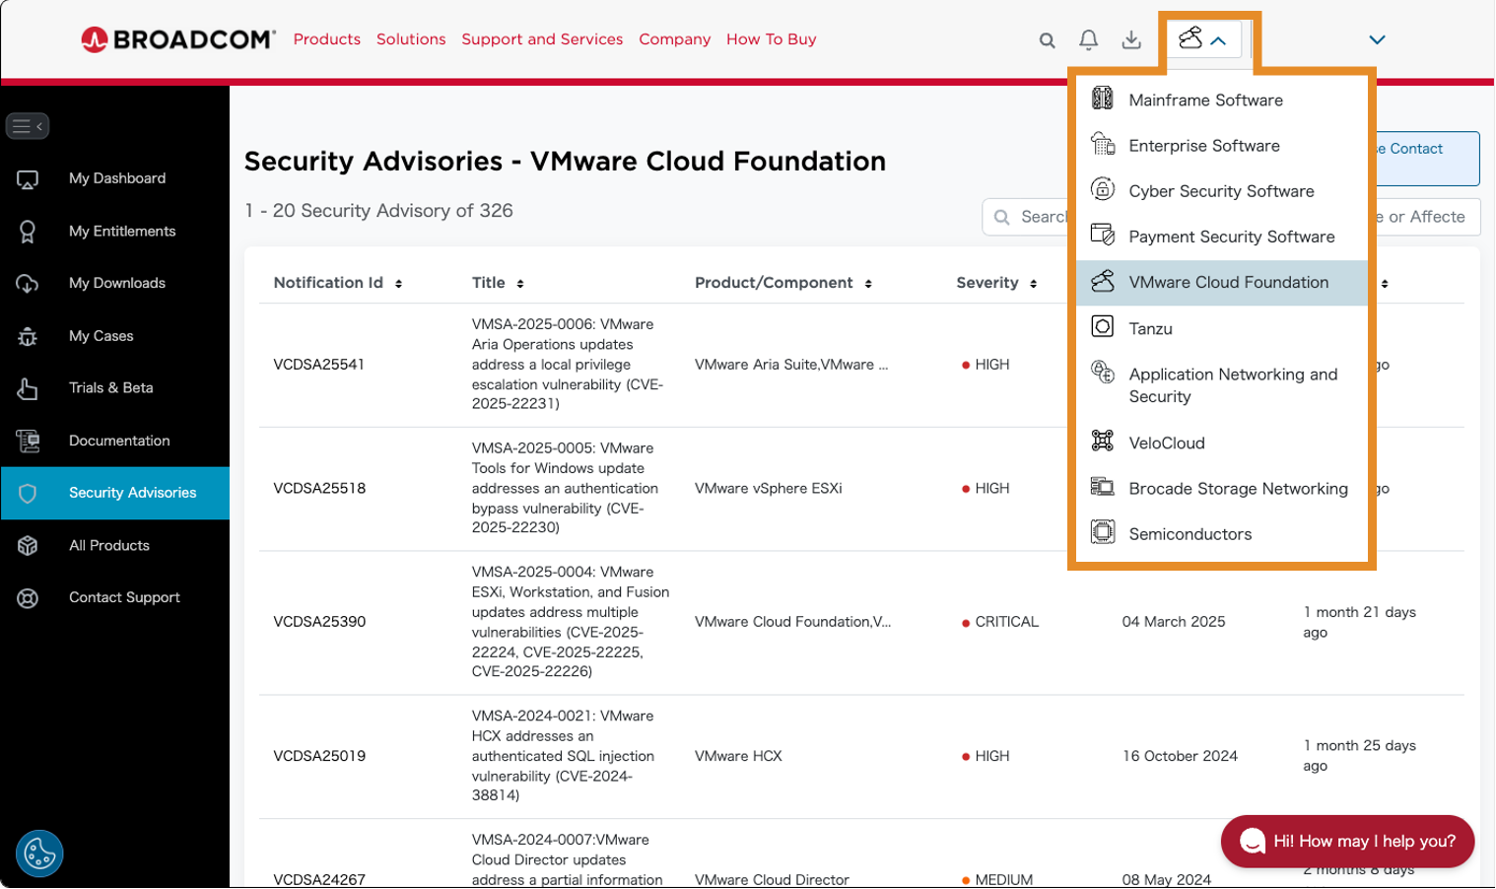Image resolution: width=1496 pixels, height=889 pixels.
Task: Sort the Product/Component column
Action: (x=868, y=284)
